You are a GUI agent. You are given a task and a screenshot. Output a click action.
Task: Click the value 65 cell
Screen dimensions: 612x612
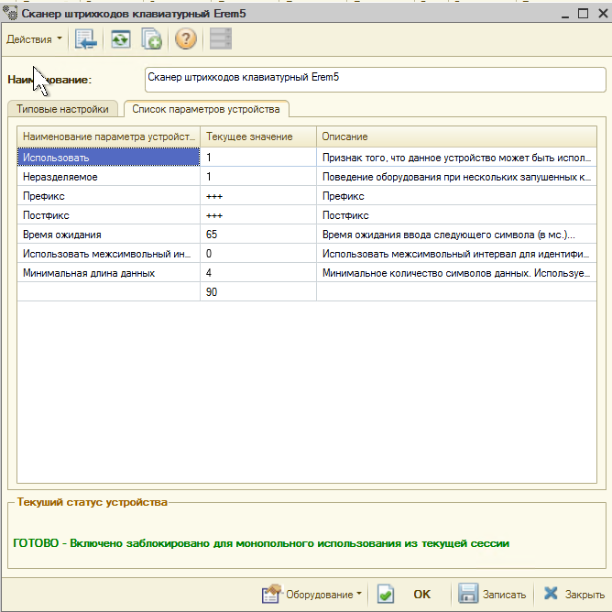pos(258,235)
